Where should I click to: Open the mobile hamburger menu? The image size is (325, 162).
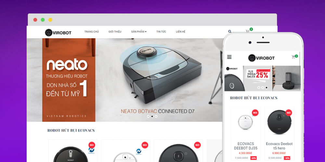pyautogui.click(x=229, y=57)
